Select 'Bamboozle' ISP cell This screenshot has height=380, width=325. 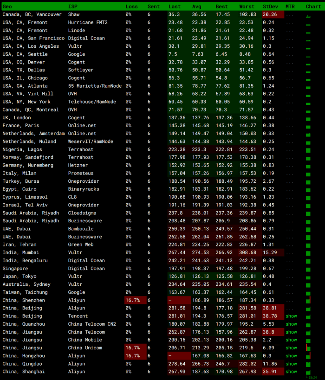click(81, 229)
